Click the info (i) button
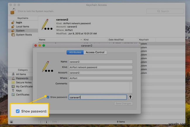 (x=46, y=122)
